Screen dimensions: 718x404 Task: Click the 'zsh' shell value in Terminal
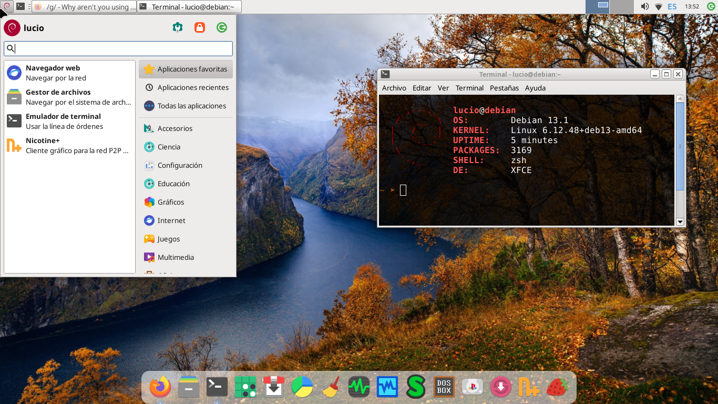(519, 160)
